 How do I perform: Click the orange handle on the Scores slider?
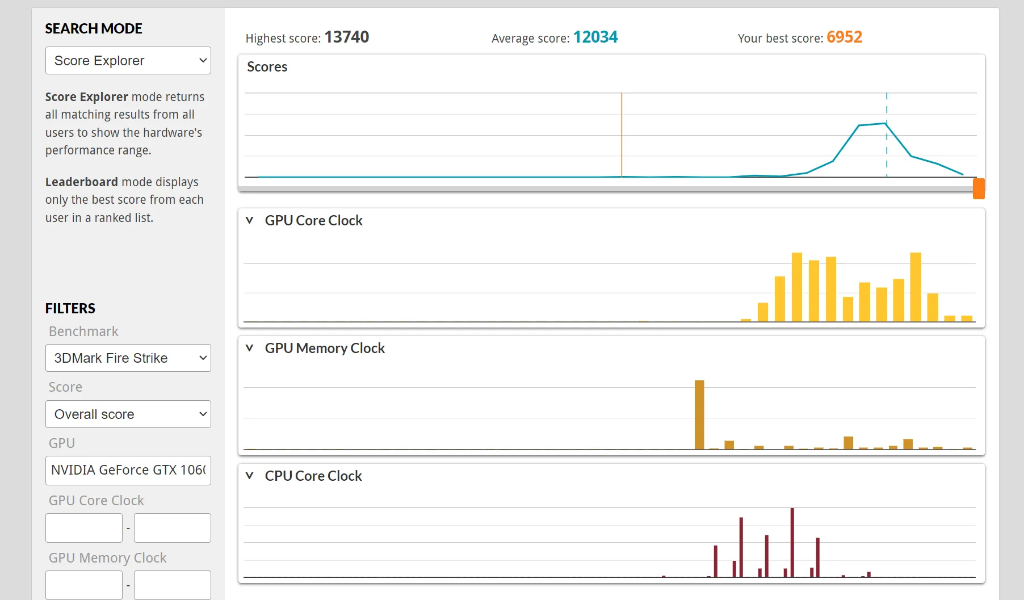[x=979, y=188]
